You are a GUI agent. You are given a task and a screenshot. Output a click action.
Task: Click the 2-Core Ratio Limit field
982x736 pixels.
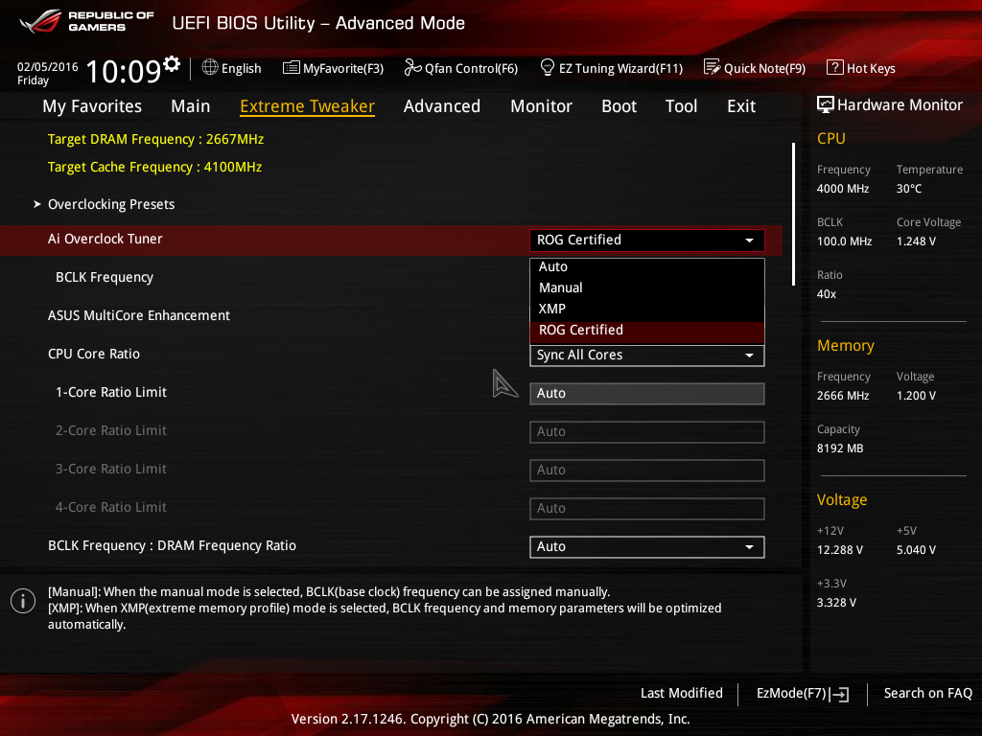(x=647, y=432)
